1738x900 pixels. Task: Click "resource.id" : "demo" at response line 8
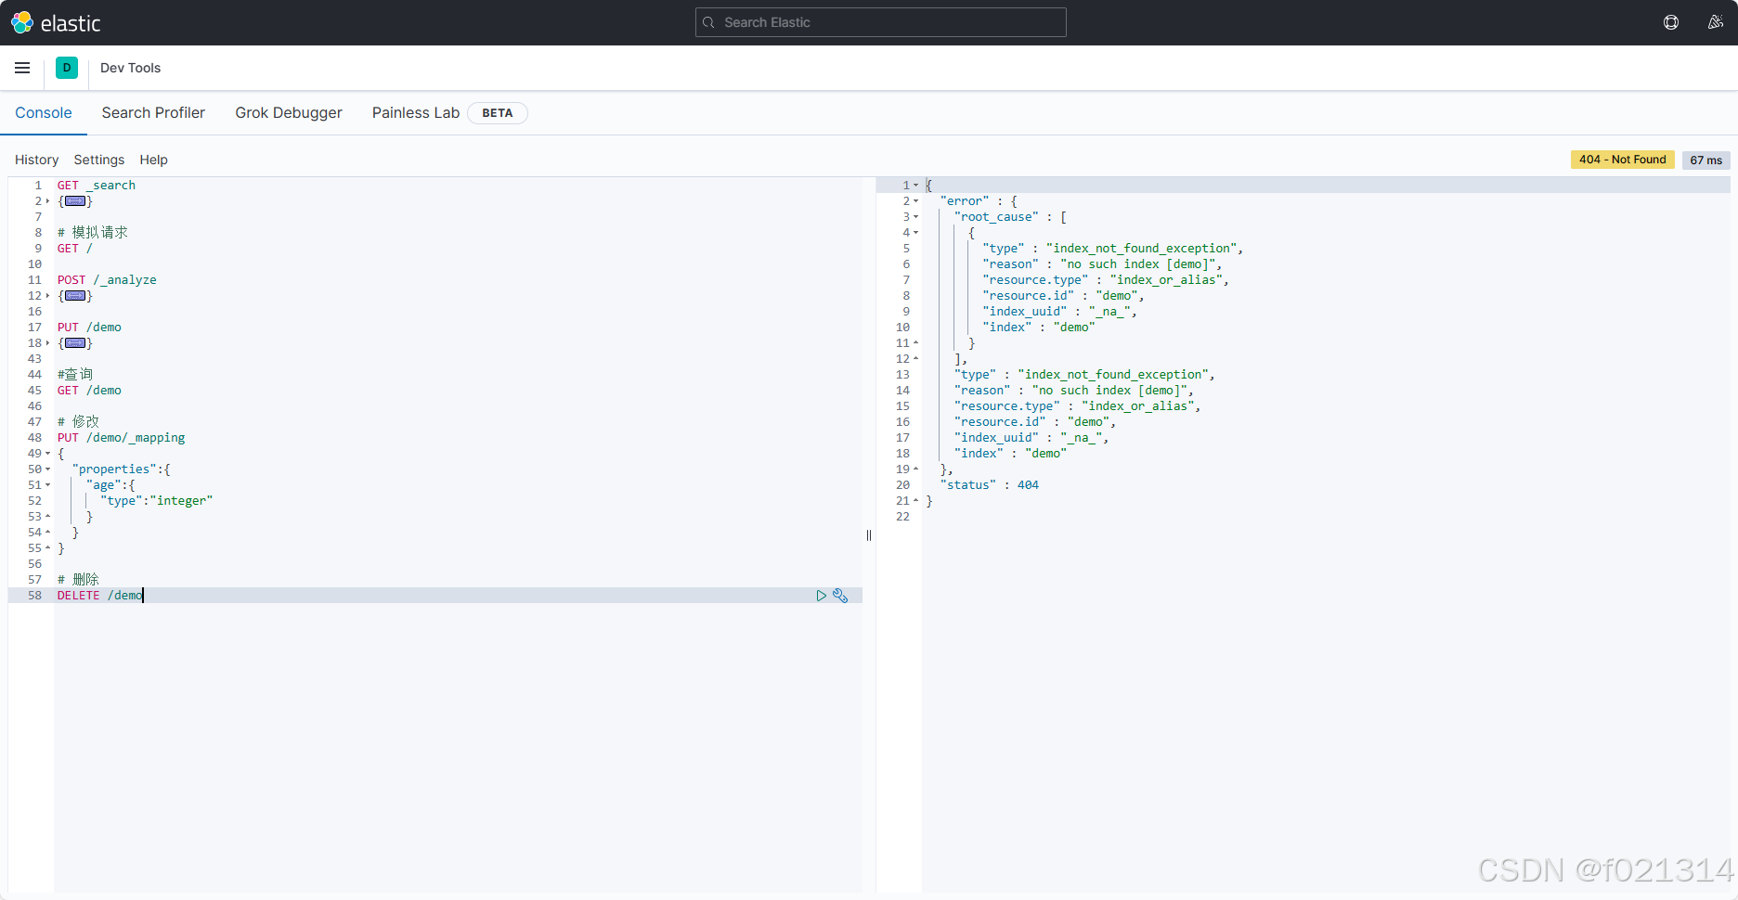[1064, 296]
